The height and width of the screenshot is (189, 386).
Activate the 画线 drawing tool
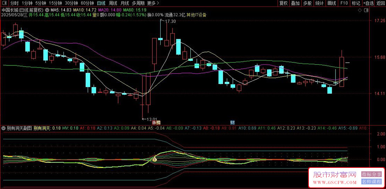pos(332,3)
